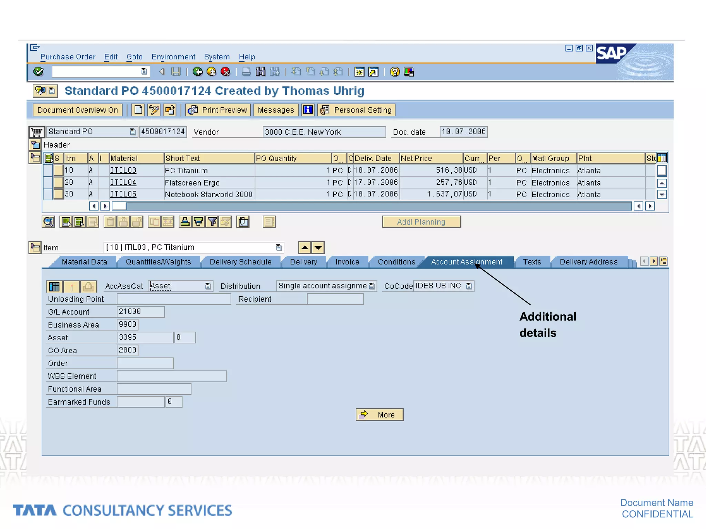
Task: Click the shopping cart icon
Action: click(37, 132)
